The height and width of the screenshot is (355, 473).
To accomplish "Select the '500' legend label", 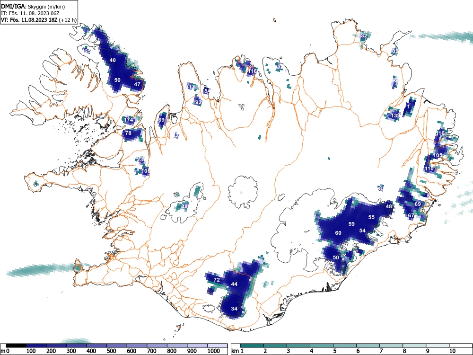I will click(111, 351).
